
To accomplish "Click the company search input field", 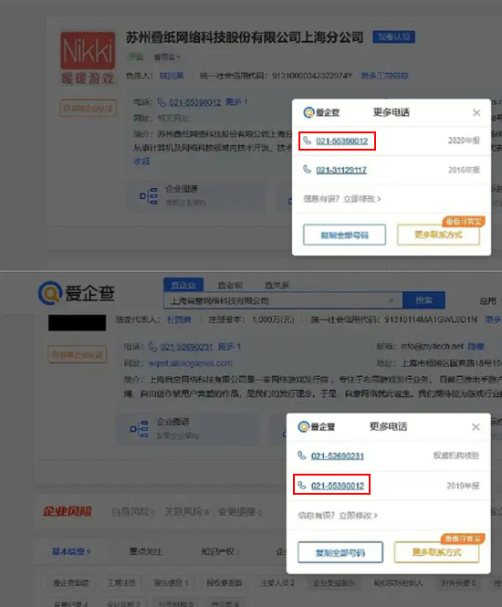I will [x=283, y=300].
